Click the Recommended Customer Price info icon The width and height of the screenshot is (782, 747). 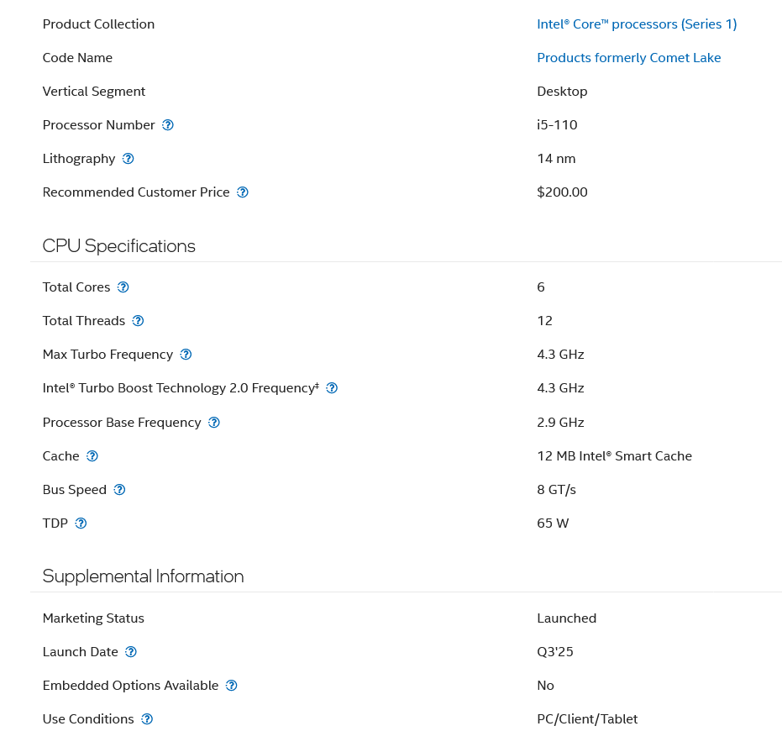(x=242, y=192)
